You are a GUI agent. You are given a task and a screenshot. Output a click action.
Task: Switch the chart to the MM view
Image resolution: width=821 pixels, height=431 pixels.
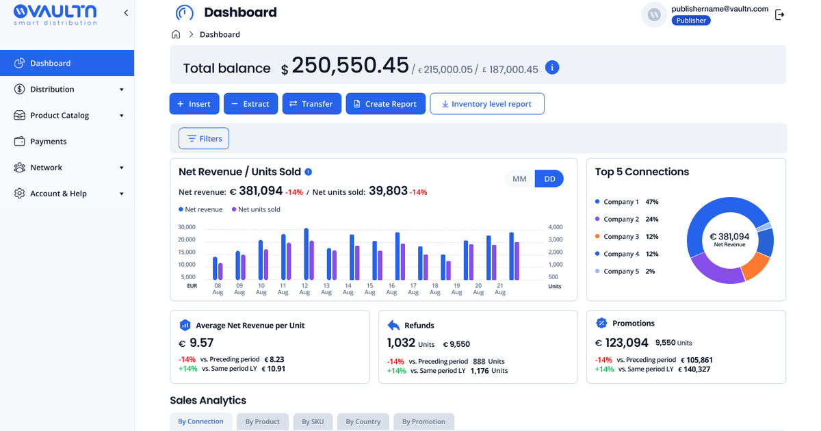[x=519, y=179]
